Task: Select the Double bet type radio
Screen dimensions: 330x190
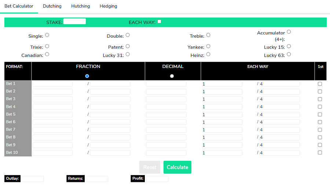Action: click(128, 35)
